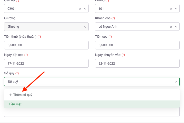The image size is (184, 123).
Task: Expand the CH01 apartment dropdown arrow
Action: click(85, 9)
